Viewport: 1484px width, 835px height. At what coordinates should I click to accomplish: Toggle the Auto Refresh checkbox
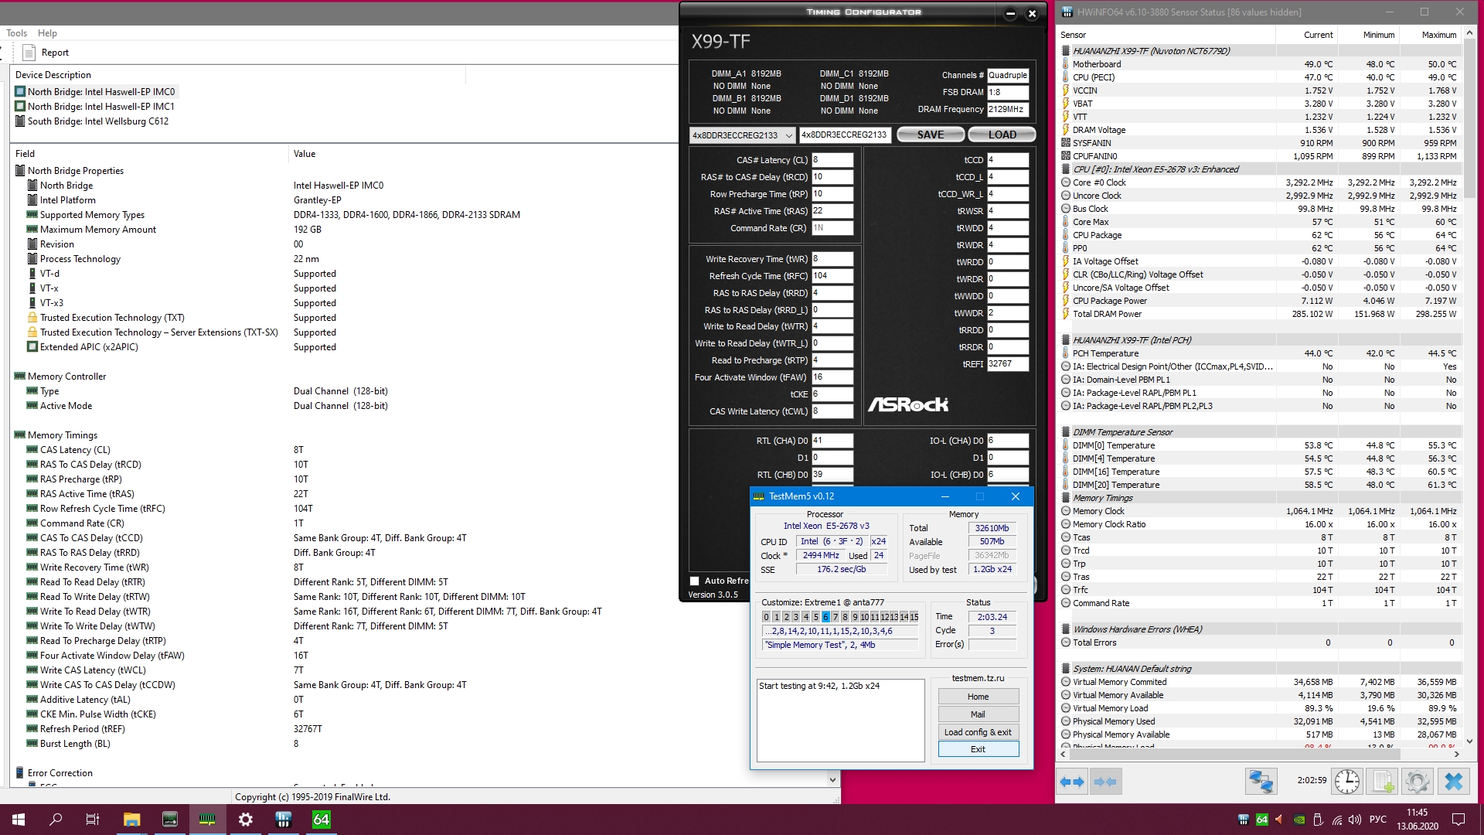click(694, 581)
